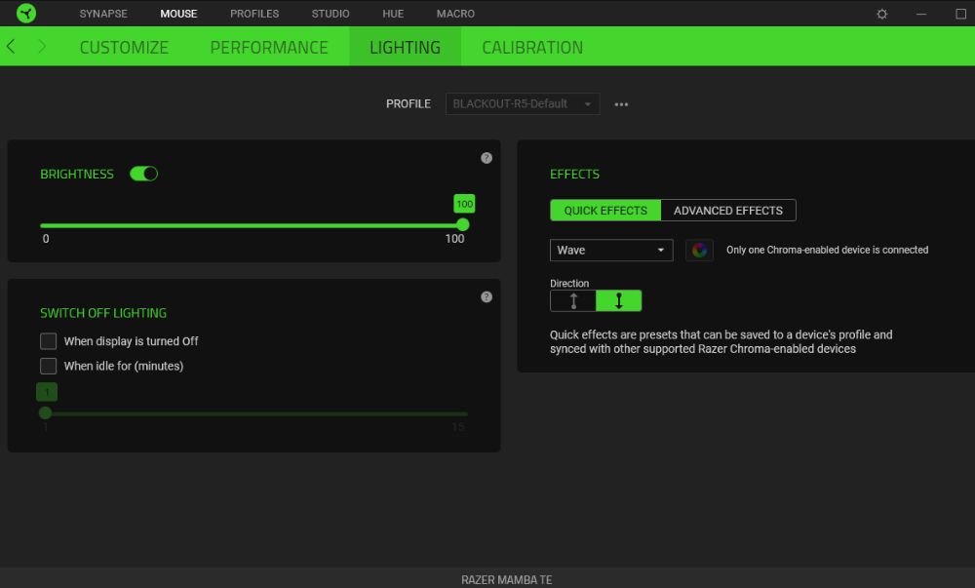The width and height of the screenshot is (975, 588).
Task: Set wave direction to downward arrow
Action: [x=619, y=301]
